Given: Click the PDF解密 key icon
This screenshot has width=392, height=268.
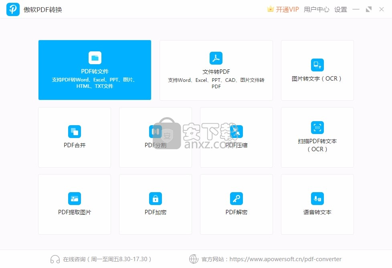Looking at the screenshot, I should click(236, 199).
